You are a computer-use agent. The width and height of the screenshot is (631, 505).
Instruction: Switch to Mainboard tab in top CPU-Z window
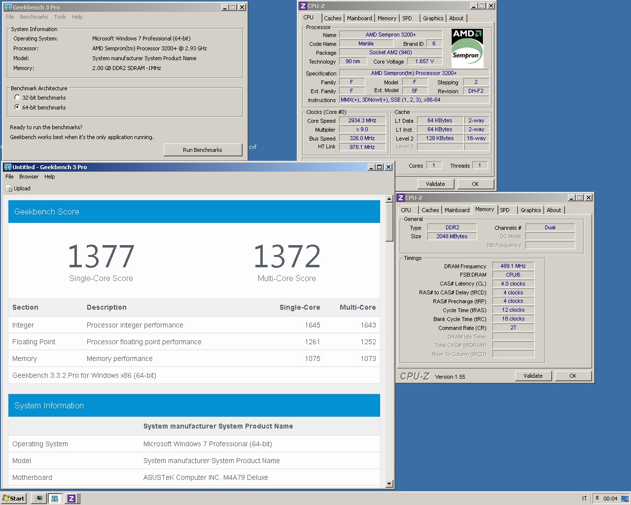(x=359, y=18)
